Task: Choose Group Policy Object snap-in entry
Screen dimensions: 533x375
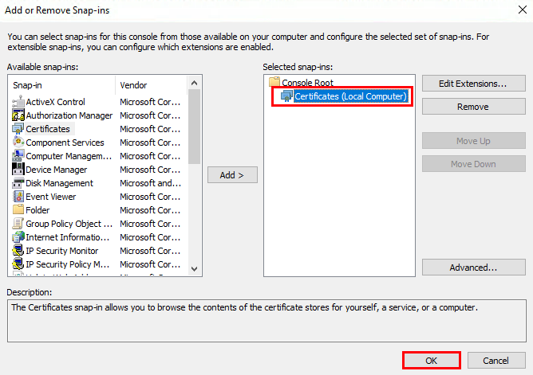Action: 68,224
